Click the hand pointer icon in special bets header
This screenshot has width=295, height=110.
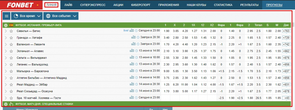(x=11, y=104)
